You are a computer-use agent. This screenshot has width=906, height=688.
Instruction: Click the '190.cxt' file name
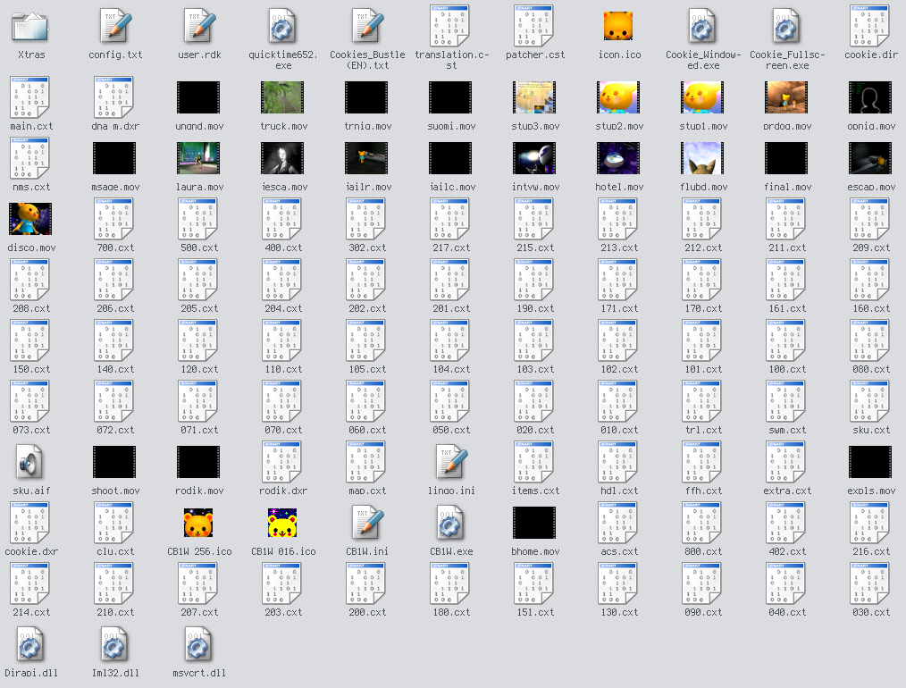[x=535, y=308]
